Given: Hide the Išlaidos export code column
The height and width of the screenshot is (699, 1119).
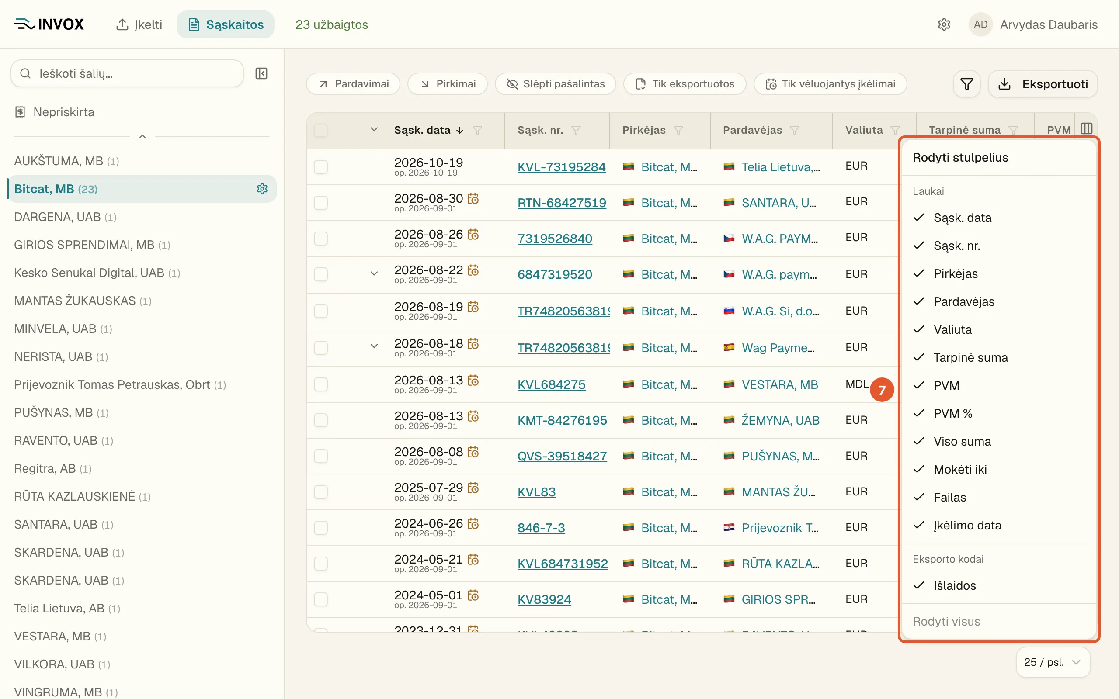Looking at the screenshot, I should [999, 585].
